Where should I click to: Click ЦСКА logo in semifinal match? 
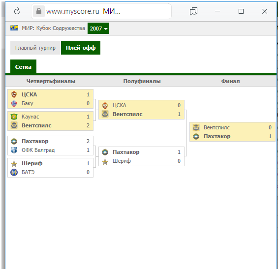coord(105,105)
